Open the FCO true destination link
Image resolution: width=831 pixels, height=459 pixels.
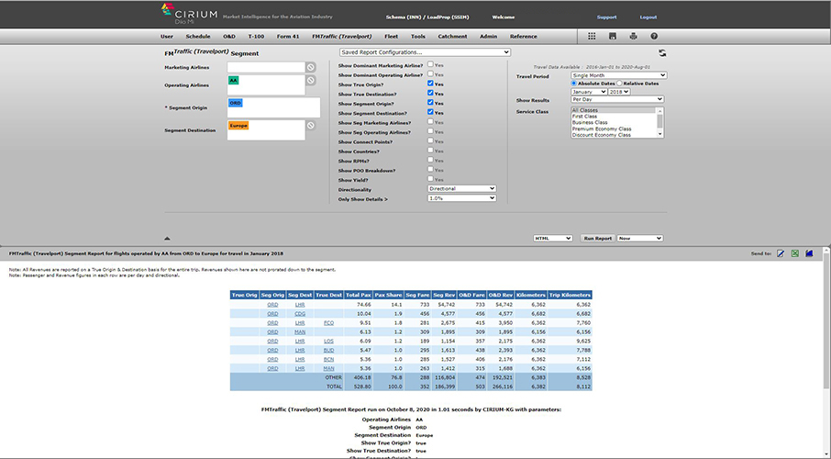(x=328, y=322)
